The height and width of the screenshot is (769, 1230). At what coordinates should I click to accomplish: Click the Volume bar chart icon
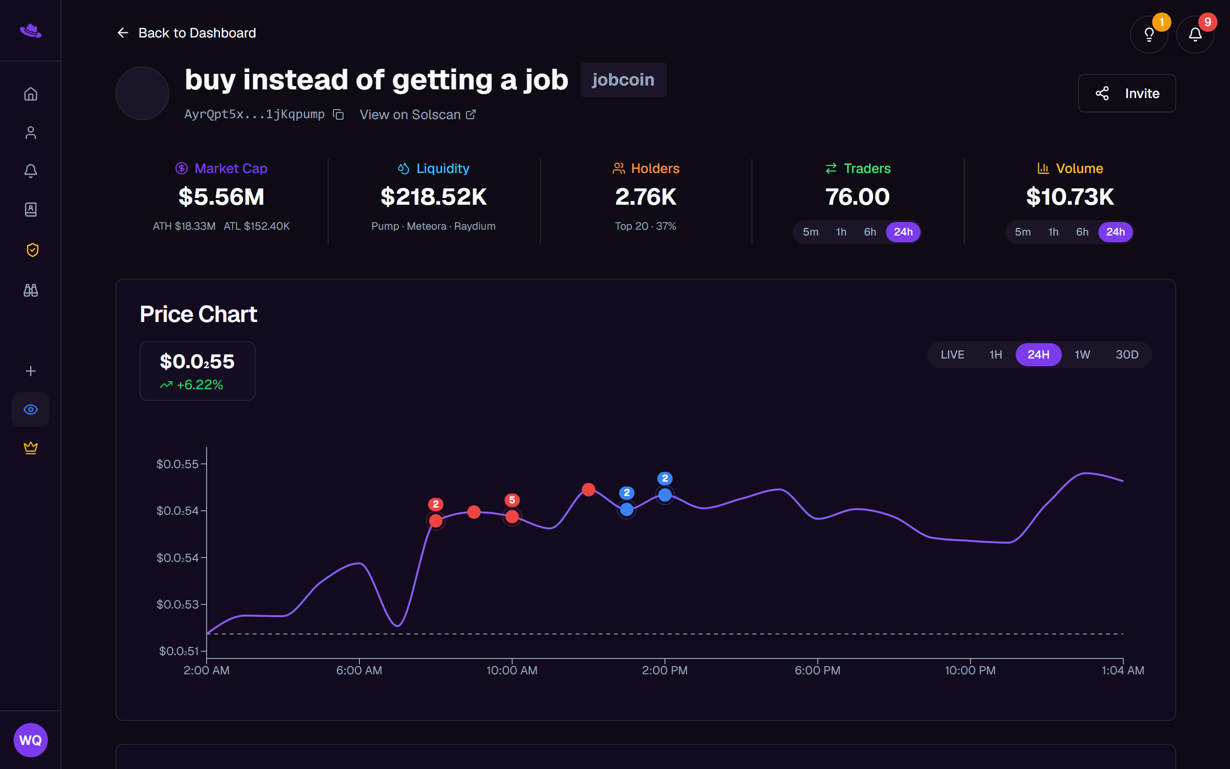(x=1043, y=168)
